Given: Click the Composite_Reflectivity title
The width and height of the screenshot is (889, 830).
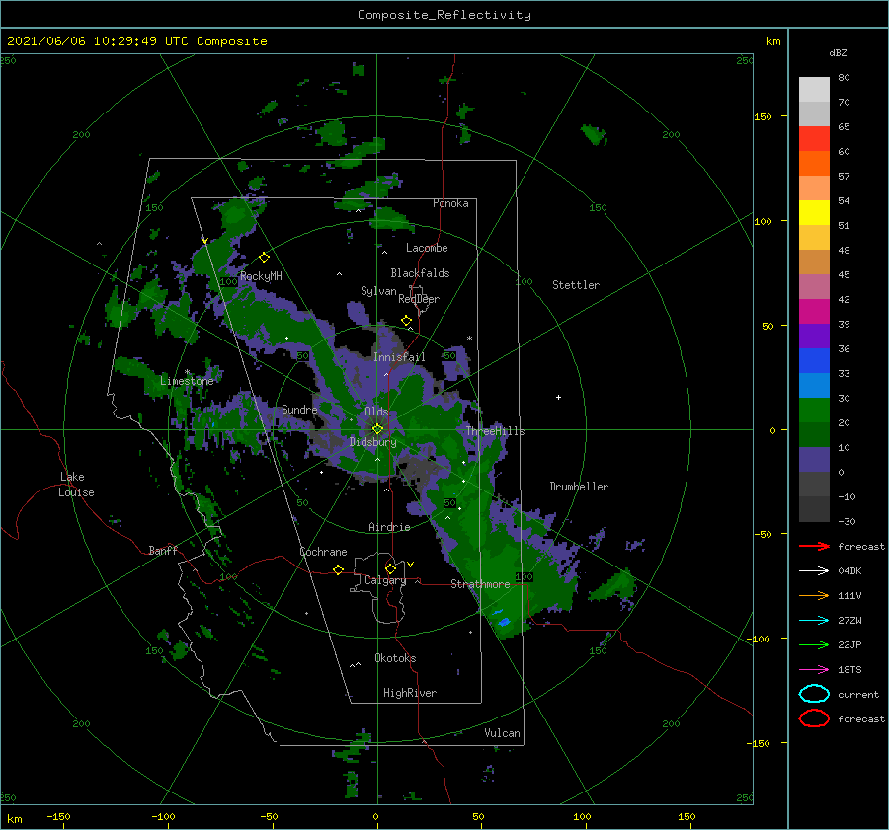Looking at the screenshot, I should [x=444, y=15].
